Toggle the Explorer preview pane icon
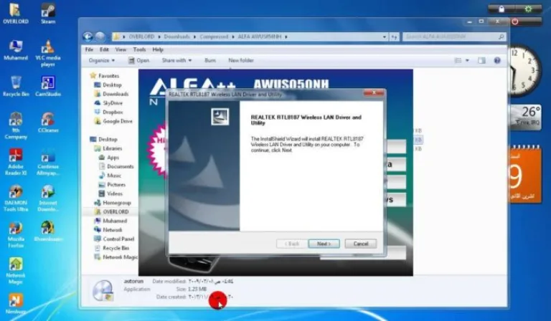The image size is (551, 321). tap(481, 60)
